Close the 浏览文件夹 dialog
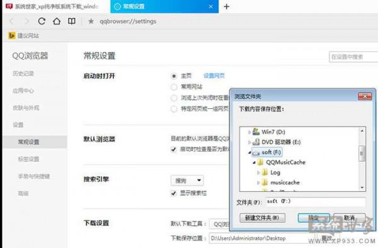This screenshot has height=248, width=378. click(x=365, y=96)
